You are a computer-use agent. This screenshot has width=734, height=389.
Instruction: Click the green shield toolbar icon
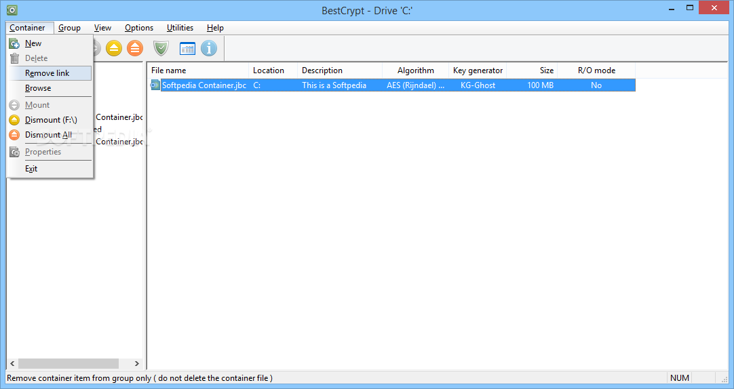coord(161,48)
